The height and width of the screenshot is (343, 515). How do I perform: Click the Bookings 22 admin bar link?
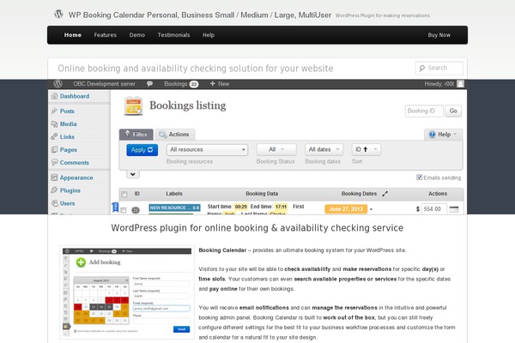[181, 84]
